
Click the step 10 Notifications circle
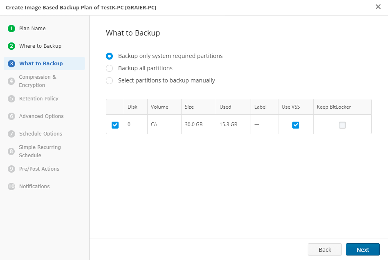click(x=11, y=186)
